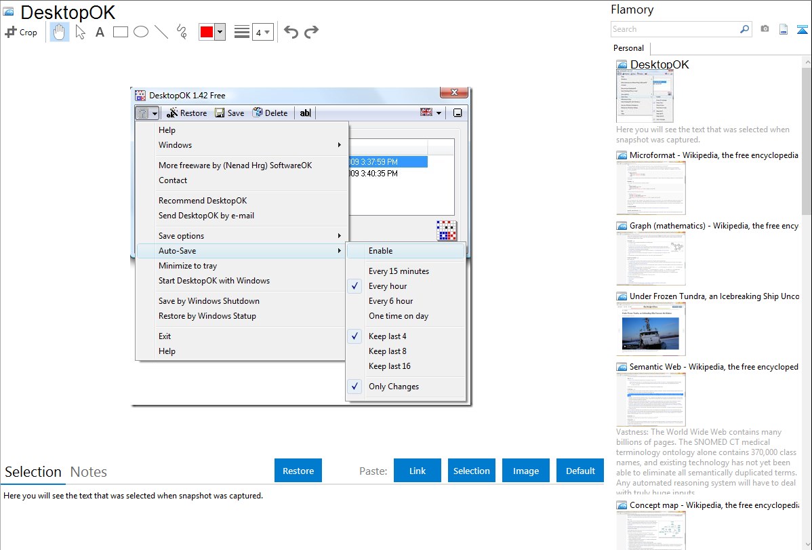Click the Paste Selection button

click(x=472, y=471)
